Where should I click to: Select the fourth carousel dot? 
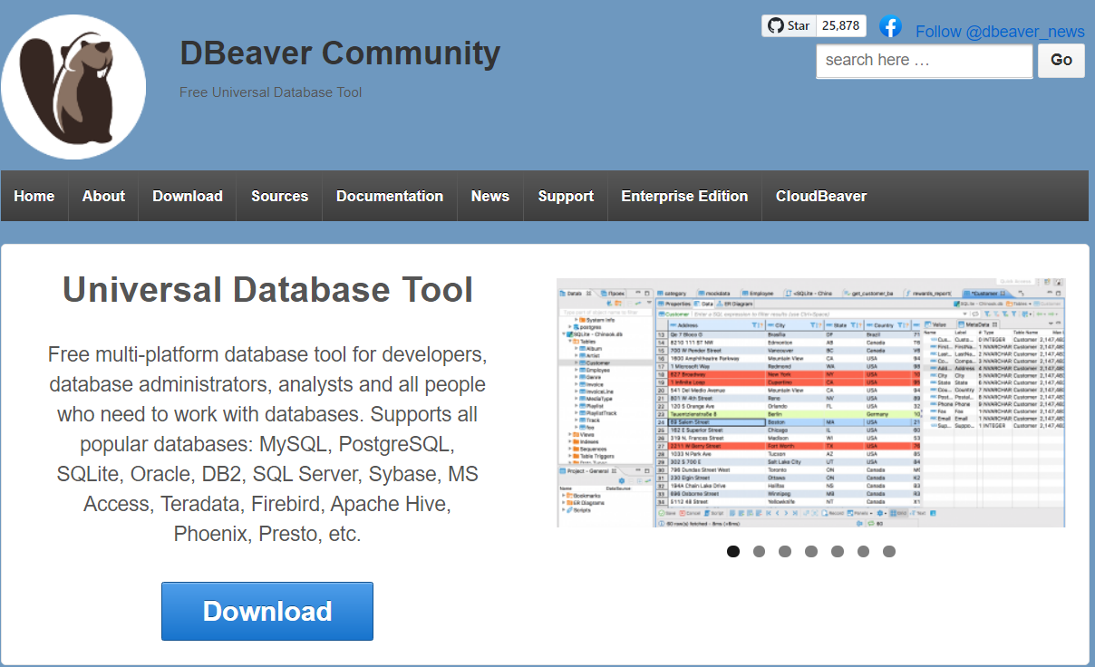click(811, 551)
